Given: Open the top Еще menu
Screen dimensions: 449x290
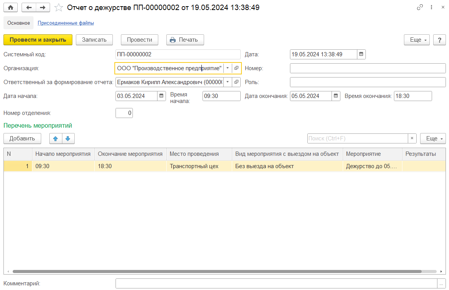Looking at the screenshot, I should [416, 40].
